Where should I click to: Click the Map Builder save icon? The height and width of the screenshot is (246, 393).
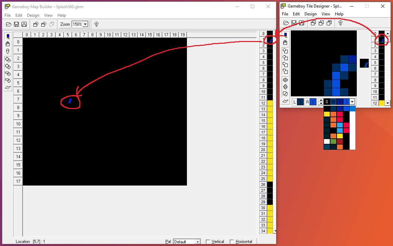pyautogui.click(x=16, y=24)
